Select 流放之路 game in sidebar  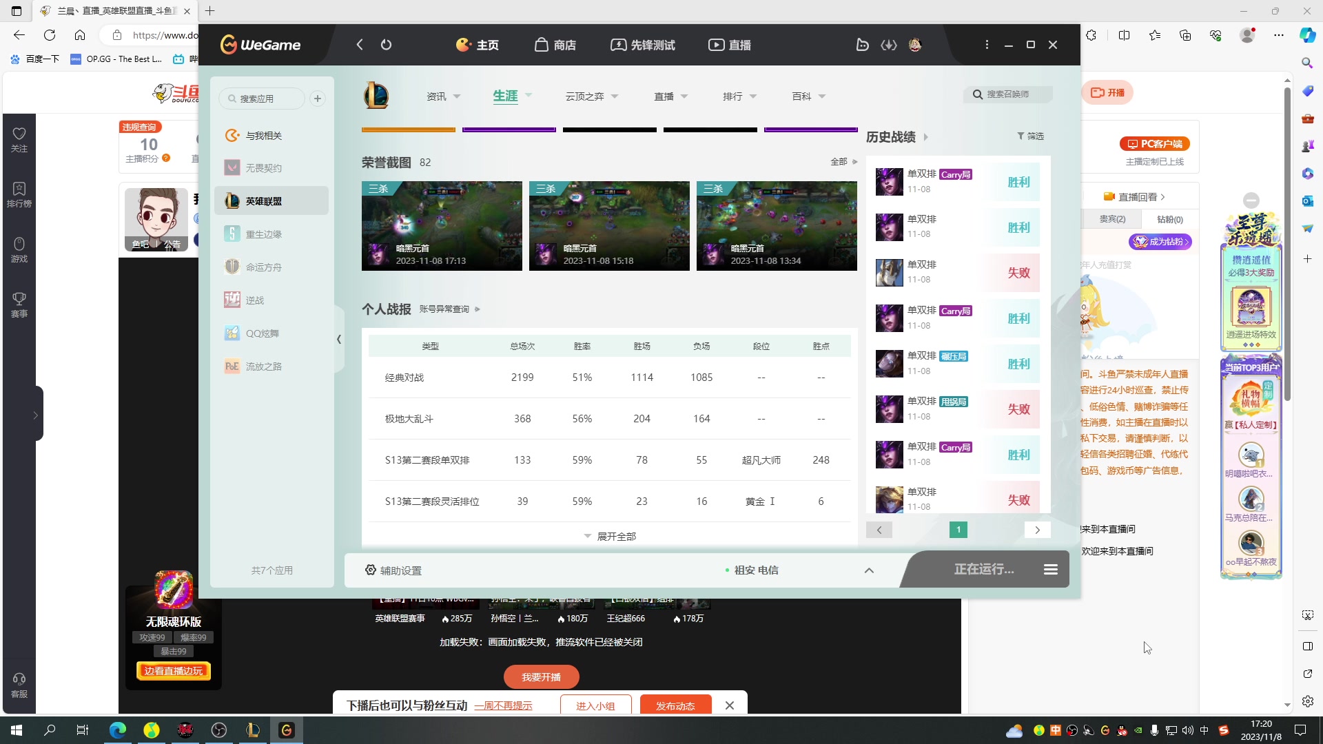271,366
